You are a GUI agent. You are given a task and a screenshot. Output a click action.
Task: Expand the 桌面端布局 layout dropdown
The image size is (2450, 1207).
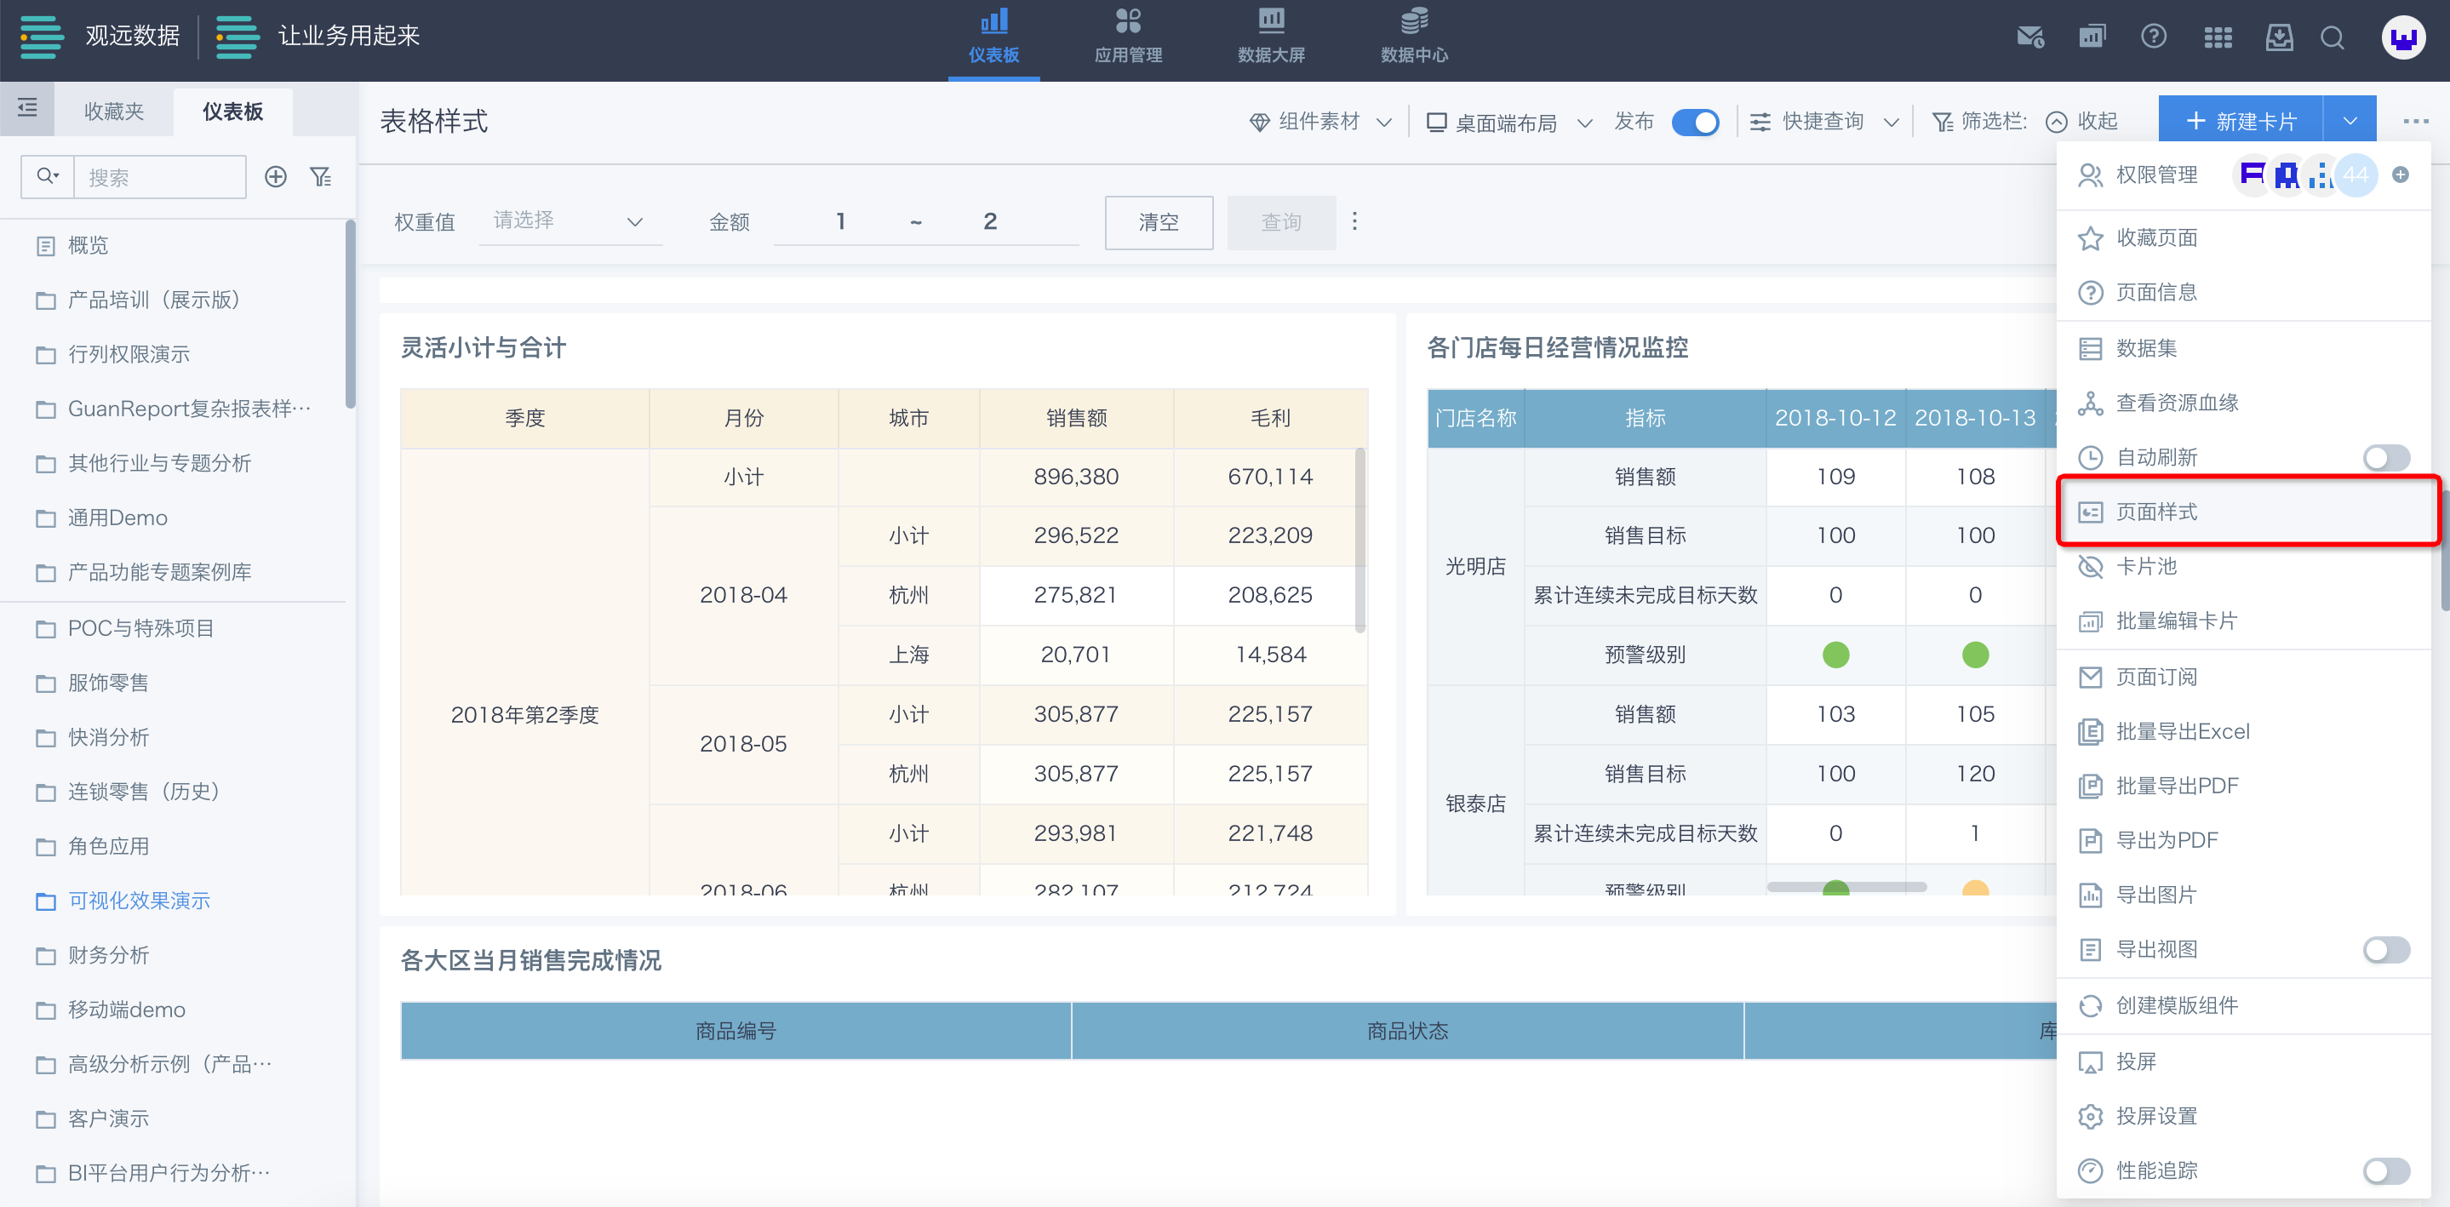(1509, 122)
